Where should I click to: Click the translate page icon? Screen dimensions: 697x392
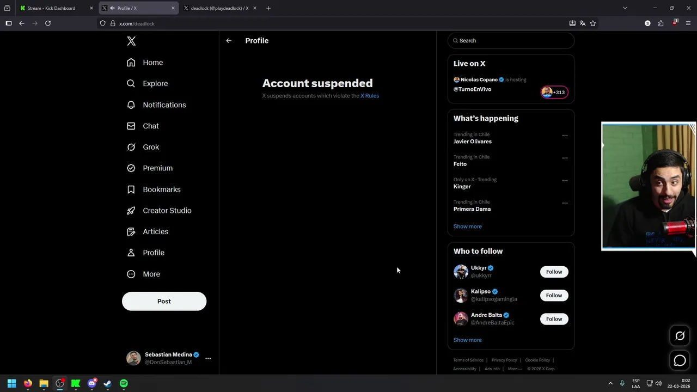coord(582,23)
